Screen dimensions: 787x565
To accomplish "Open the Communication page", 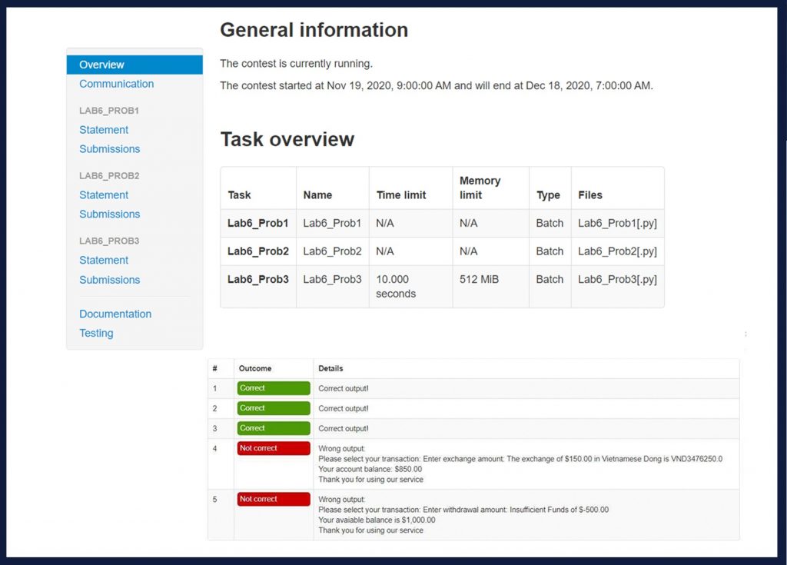I will 116,84.
